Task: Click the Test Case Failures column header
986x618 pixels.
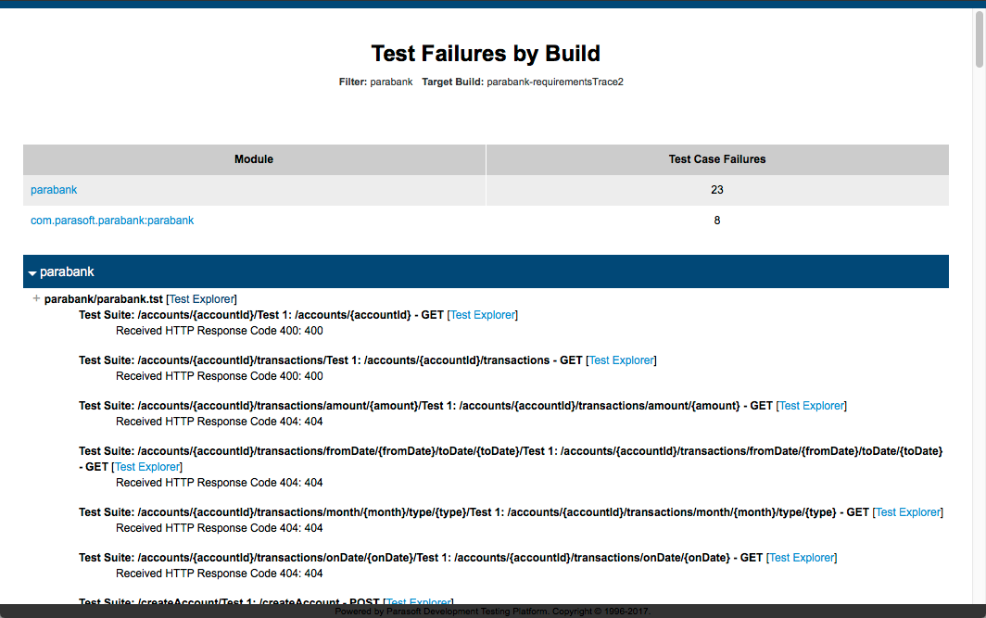Action: pos(717,159)
